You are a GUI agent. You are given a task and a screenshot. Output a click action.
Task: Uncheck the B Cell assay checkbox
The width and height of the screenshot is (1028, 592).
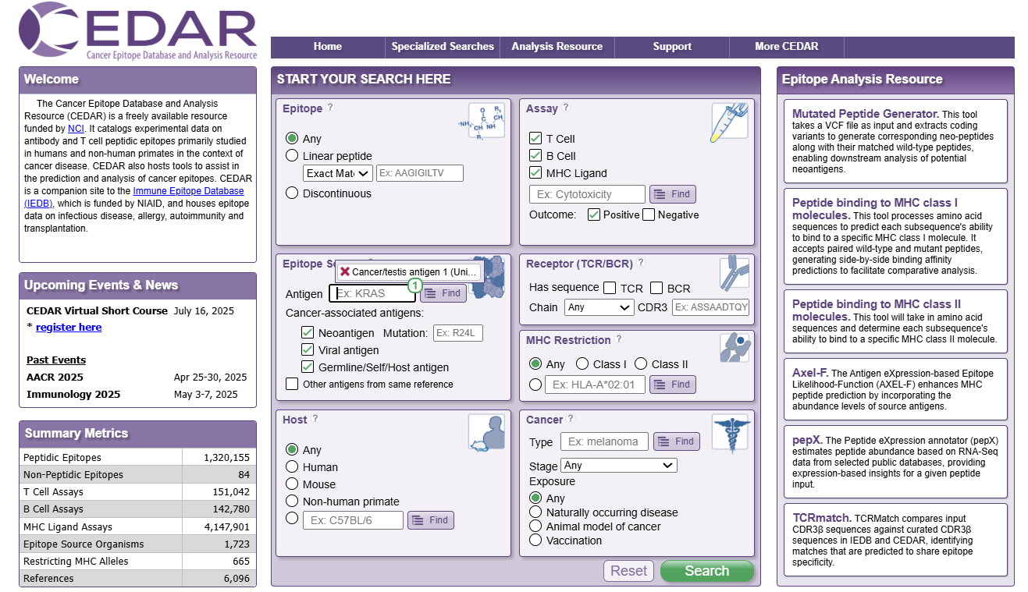[x=535, y=155]
